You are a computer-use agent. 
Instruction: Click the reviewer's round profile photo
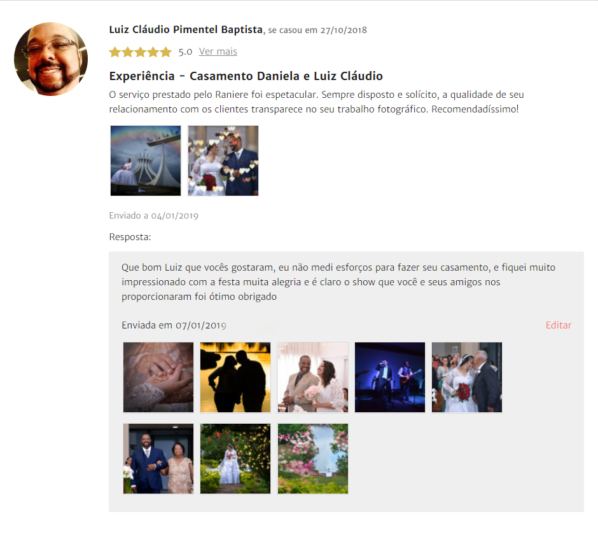(x=51, y=59)
